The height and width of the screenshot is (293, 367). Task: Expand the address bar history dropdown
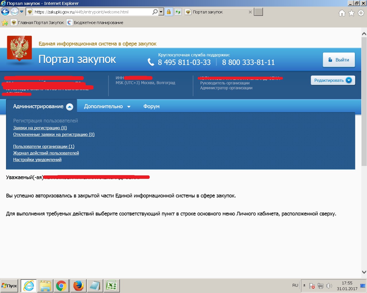(161, 12)
